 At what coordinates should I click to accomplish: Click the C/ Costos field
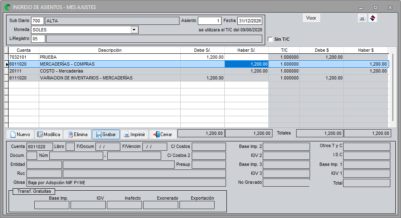tap(209, 147)
